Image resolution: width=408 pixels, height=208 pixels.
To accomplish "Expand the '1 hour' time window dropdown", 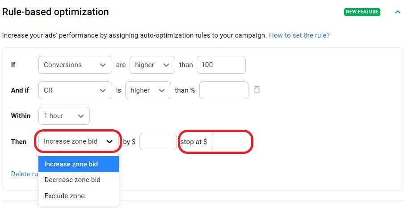I will (x=64, y=116).
